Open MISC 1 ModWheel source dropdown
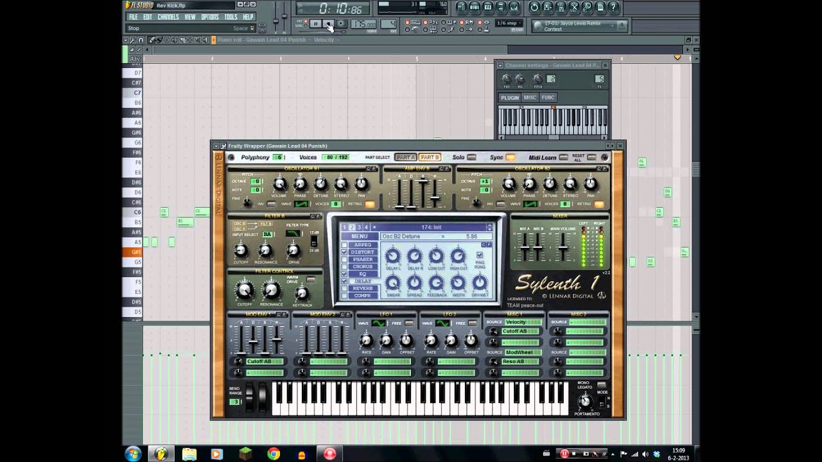 tap(523, 352)
